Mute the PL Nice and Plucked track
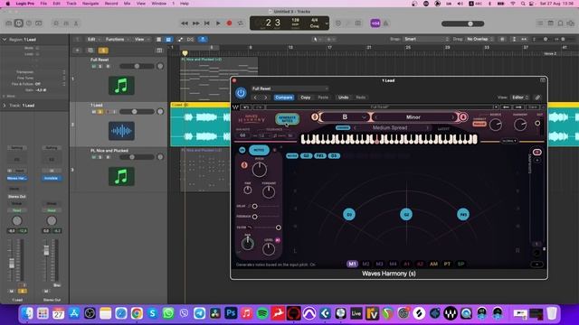 click(94, 157)
